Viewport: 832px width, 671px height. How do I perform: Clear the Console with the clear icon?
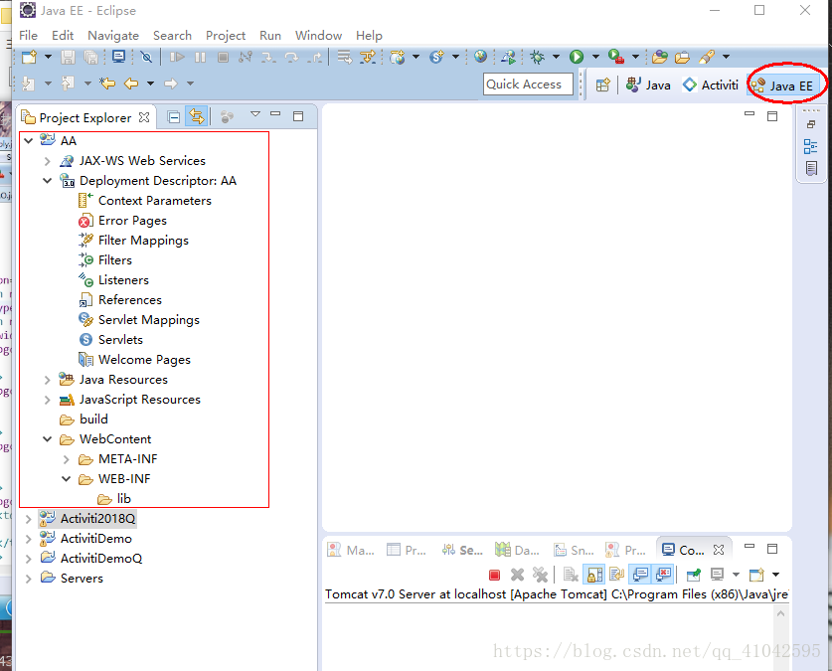(x=571, y=575)
